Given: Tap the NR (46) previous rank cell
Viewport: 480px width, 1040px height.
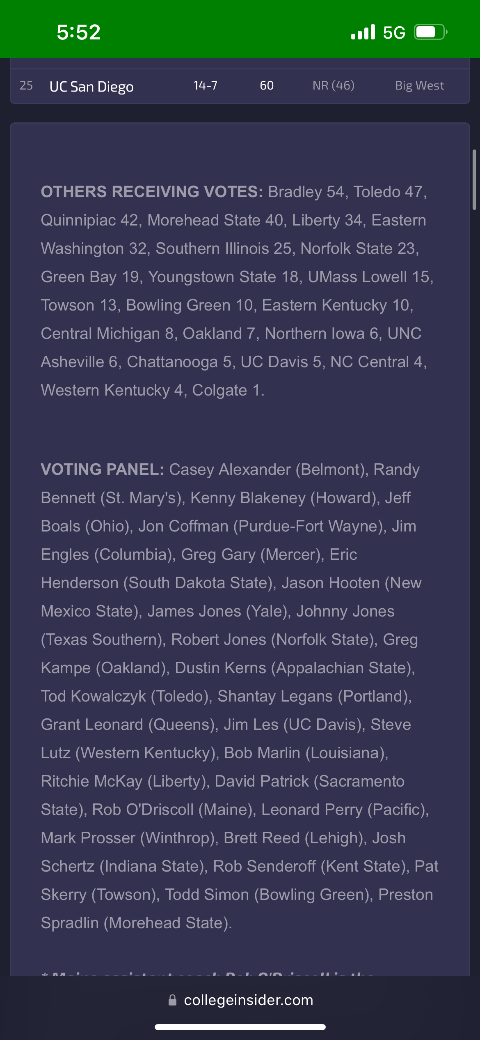Looking at the screenshot, I should coord(333,85).
